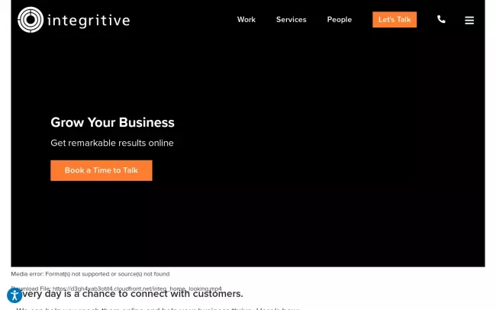Click the Get remarkable results online subtitle
Screen dimensions: 496x310
(112, 143)
